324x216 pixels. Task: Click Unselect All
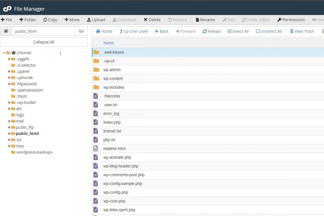tap(269, 31)
